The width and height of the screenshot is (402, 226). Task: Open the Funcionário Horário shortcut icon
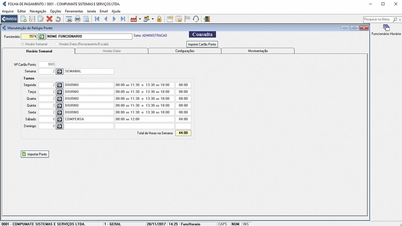pyautogui.click(x=386, y=28)
